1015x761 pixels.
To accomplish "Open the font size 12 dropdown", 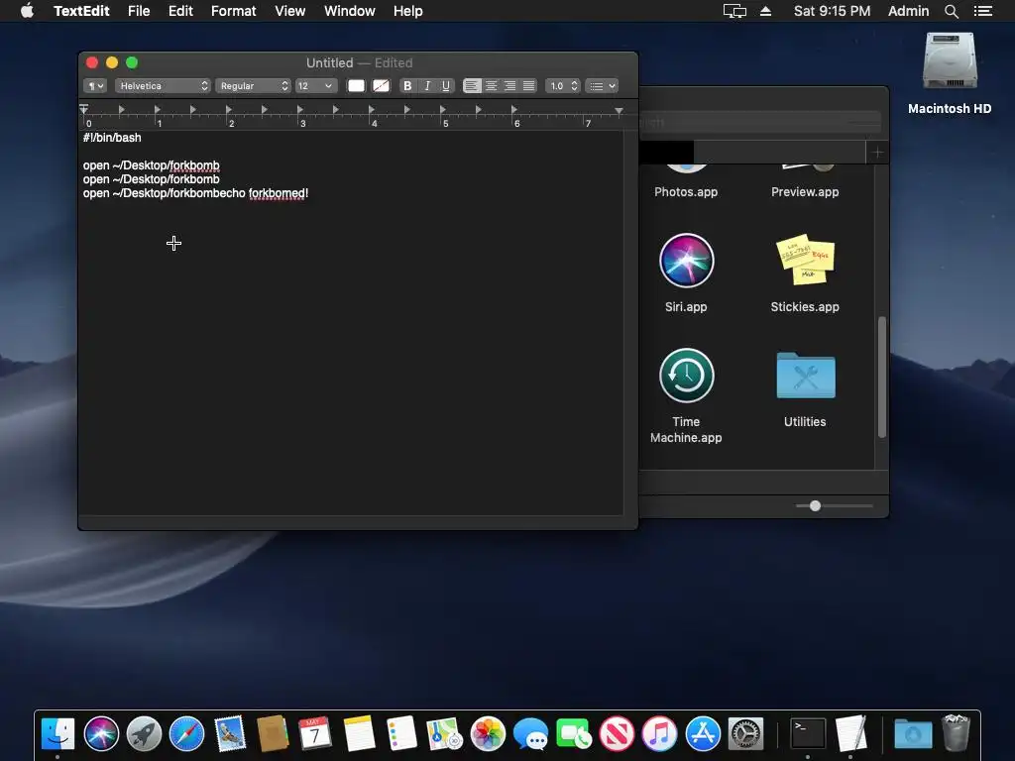I will [316, 85].
